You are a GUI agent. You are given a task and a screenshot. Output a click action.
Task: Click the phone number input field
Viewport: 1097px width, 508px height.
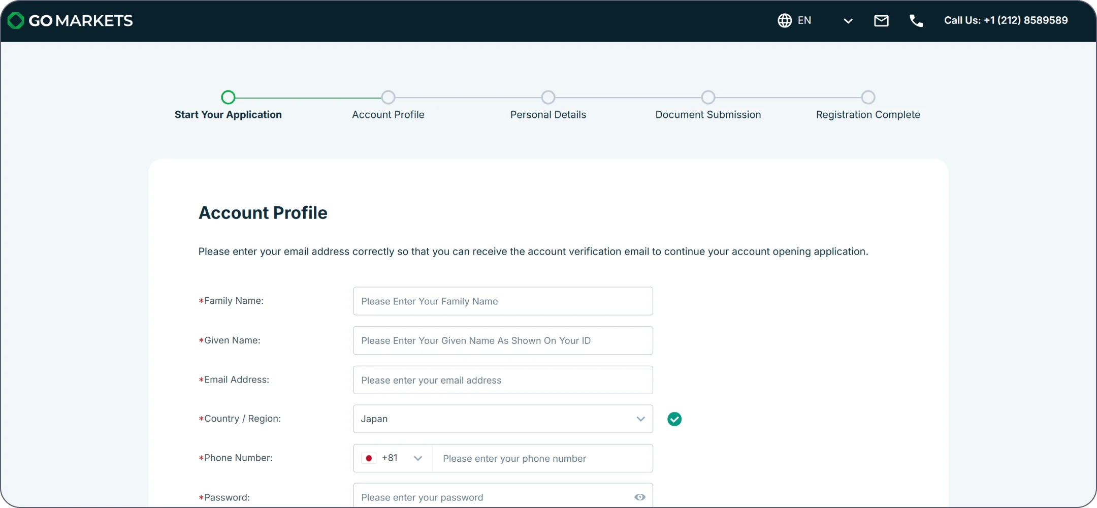542,458
